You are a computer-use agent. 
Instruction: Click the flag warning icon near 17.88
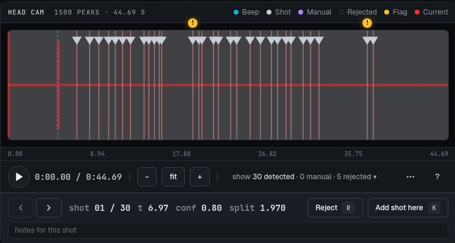(193, 23)
